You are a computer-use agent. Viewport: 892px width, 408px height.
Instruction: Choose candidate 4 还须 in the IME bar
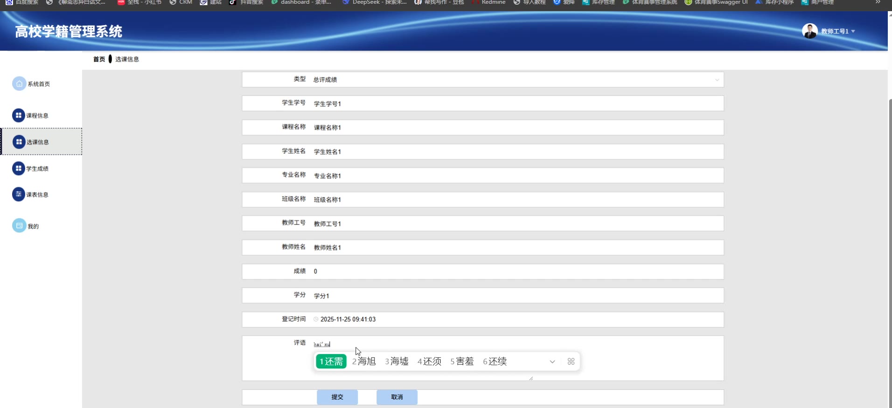429,361
